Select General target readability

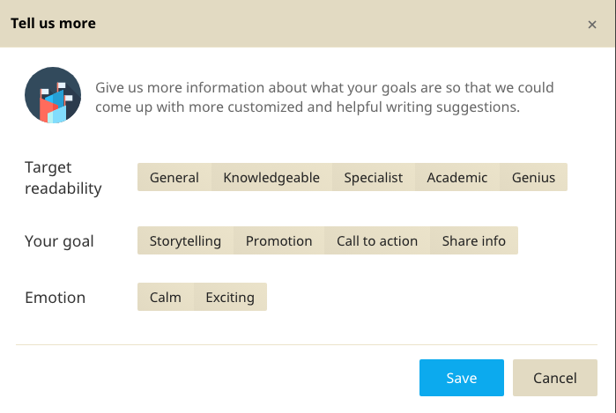(x=174, y=177)
